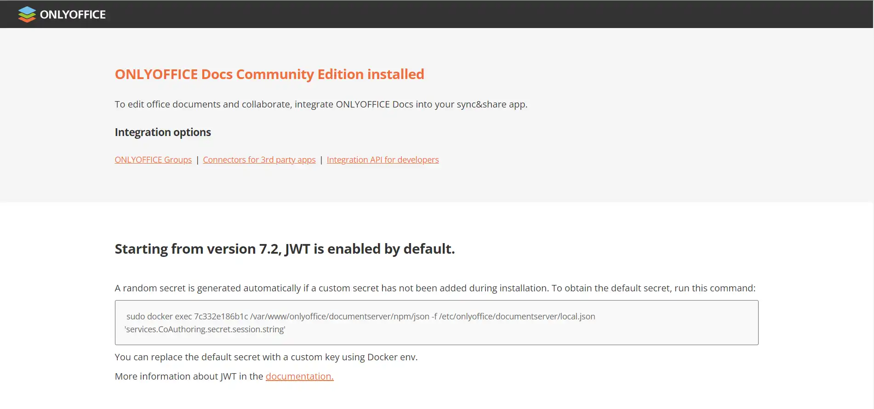
Task: Click the 'More information about JWT' text
Action: click(x=189, y=376)
